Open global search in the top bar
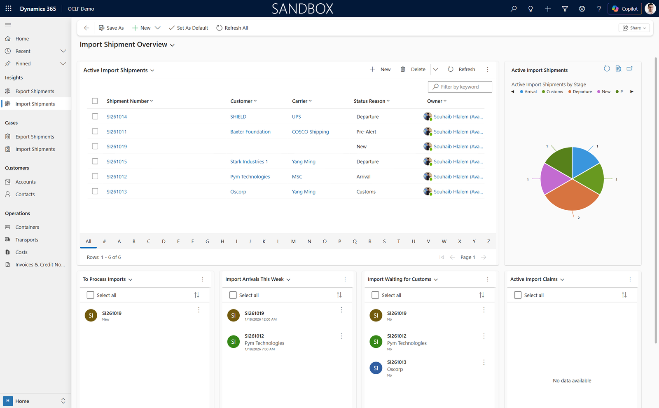Viewport: 659px width, 408px height. pos(513,8)
